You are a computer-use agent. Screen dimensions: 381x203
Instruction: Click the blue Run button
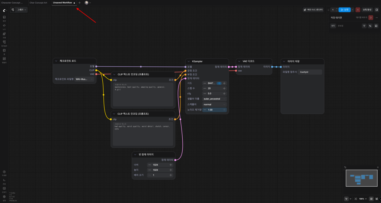click(345, 10)
